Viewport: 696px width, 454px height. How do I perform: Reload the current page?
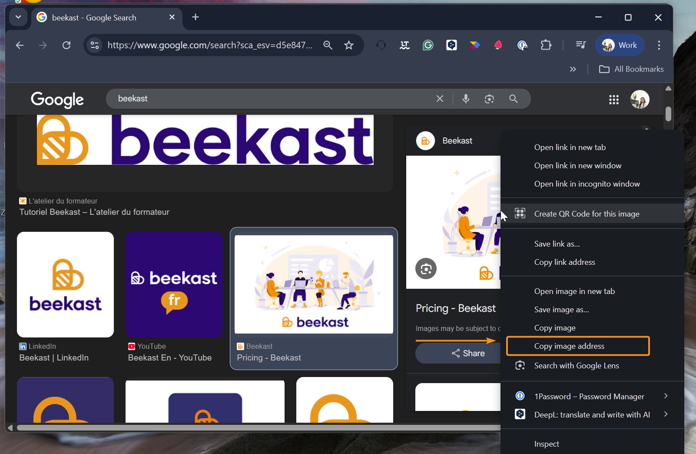(x=66, y=45)
